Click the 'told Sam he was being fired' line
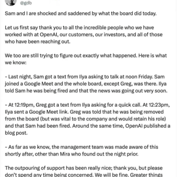This screenshot has width=177, height=177. tap(86, 91)
